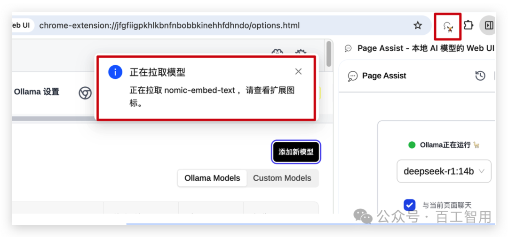Click the Page Assist extension icon in the toolbar
This screenshot has height=237, width=508.
pyautogui.click(x=448, y=26)
